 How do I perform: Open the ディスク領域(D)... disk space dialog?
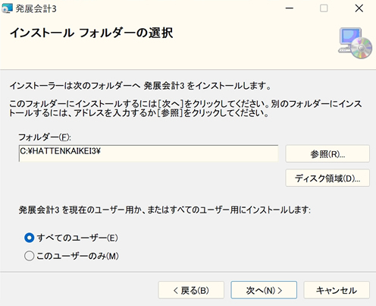coord(327,178)
